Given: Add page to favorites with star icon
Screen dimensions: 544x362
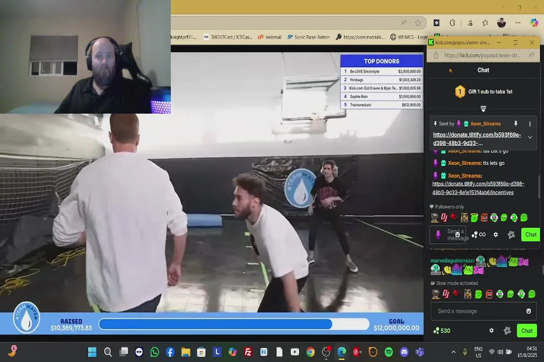Looking at the screenshot, I should pos(418,23).
